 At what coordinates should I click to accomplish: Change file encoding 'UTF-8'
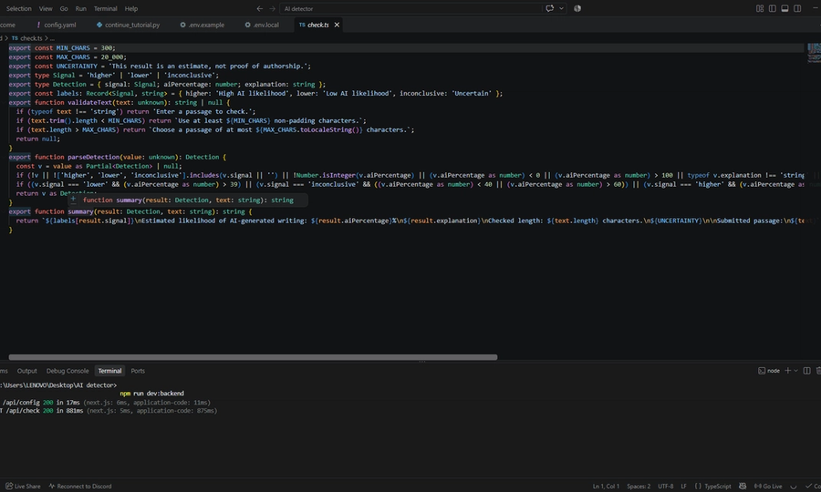click(x=666, y=487)
